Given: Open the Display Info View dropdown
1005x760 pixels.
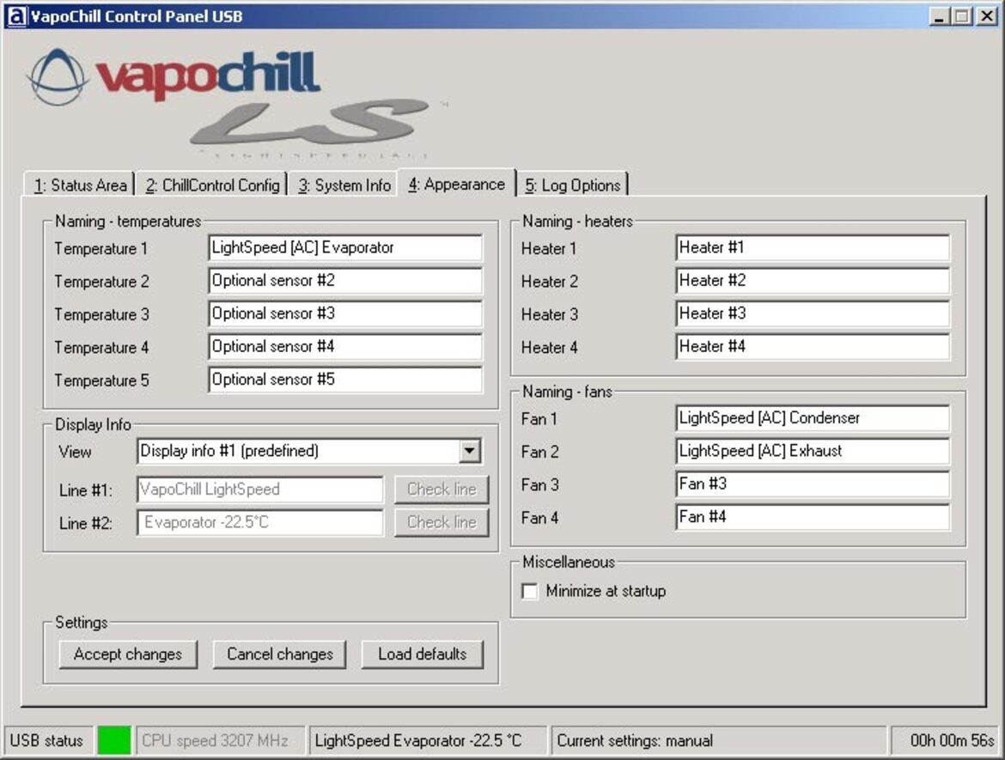Looking at the screenshot, I should click(x=470, y=451).
